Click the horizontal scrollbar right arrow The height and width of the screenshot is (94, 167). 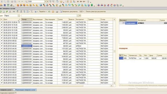(x=112, y=86)
